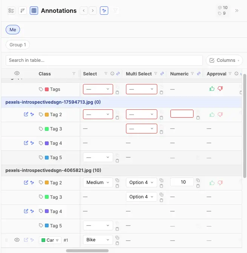
Task: Click sparkle icon for Tag 4 in 17594713.jpg
Action: pos(32,143)
